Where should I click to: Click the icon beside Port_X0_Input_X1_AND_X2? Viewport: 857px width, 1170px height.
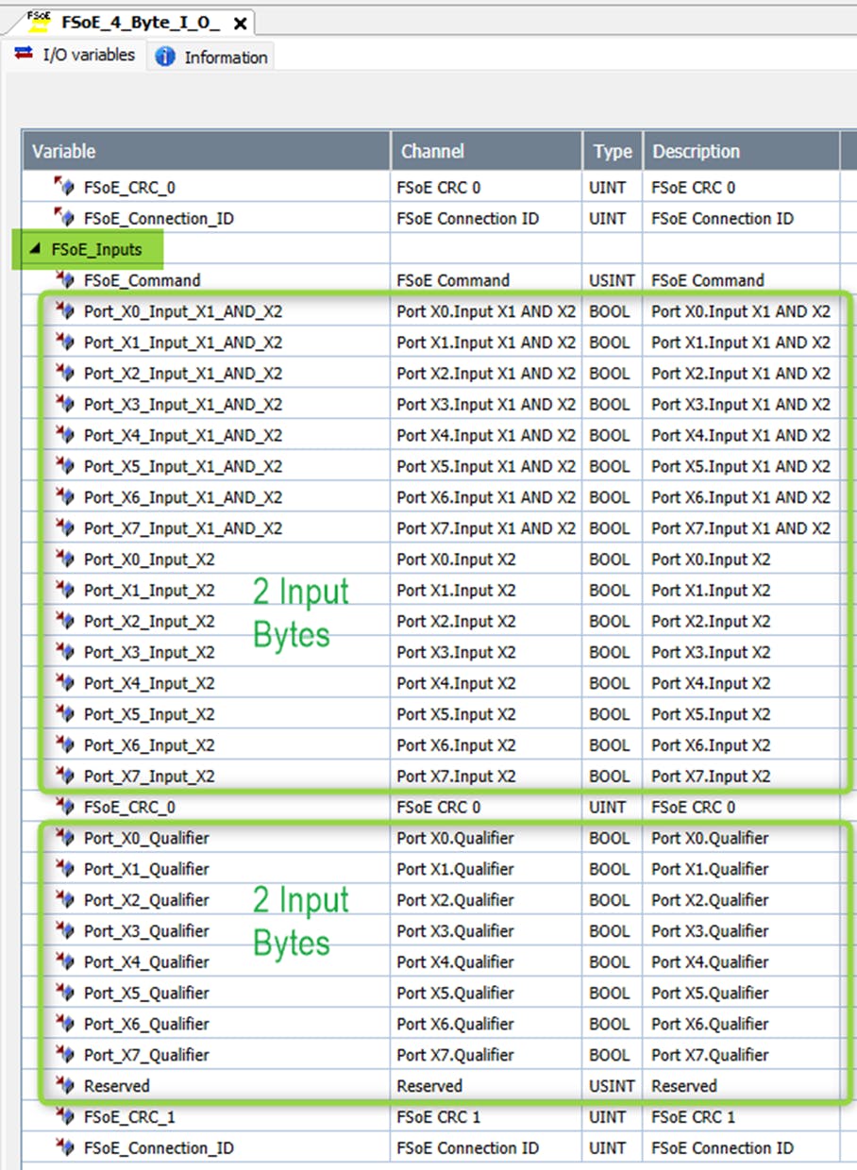[65, 310]
